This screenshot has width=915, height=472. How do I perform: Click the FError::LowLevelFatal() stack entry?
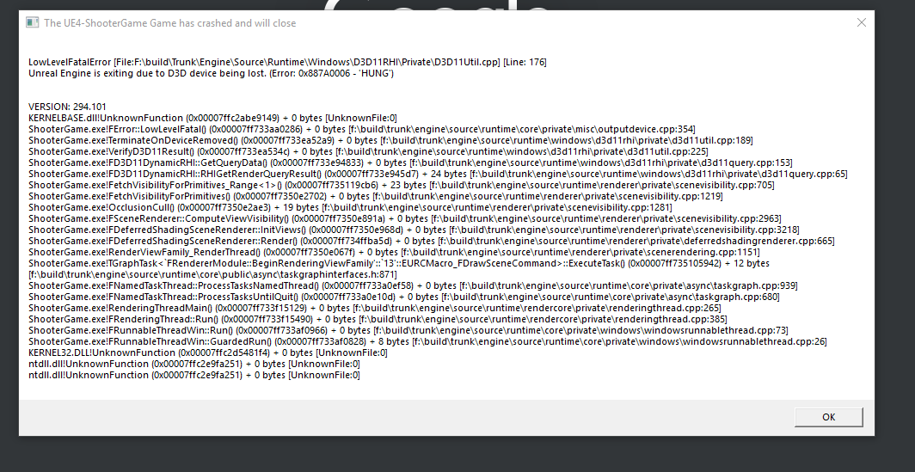(x=362, y=129)
